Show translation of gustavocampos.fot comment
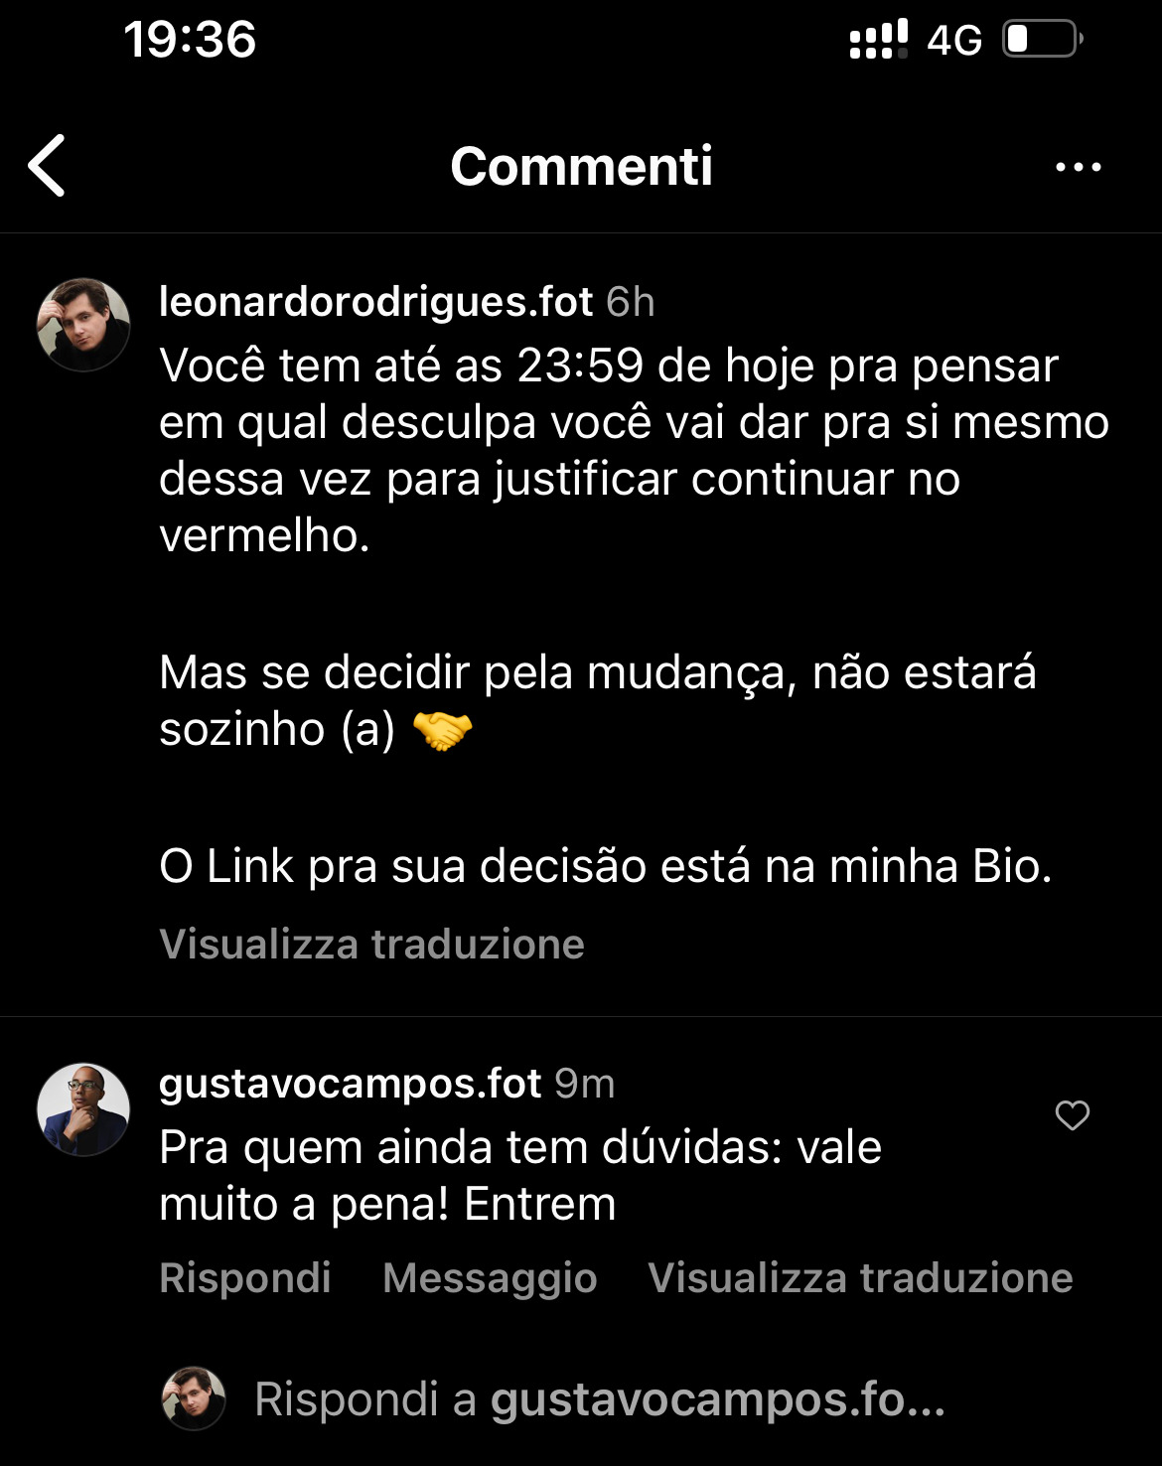 pyautogui.click(x=860, y=1277)
